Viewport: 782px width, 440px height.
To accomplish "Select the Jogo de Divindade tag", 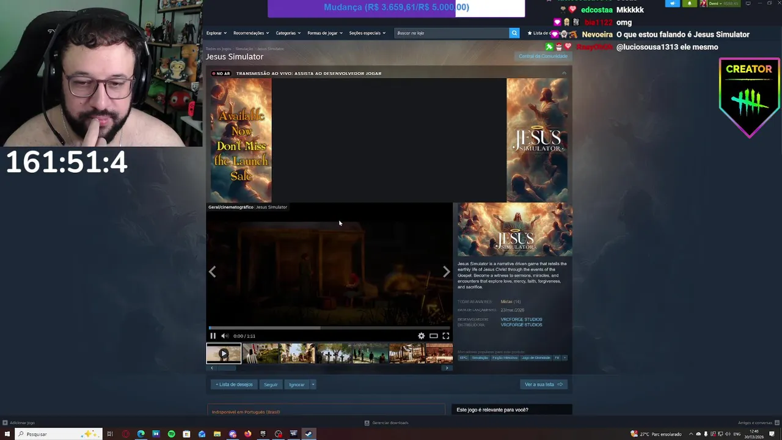I will coord(536,358).
